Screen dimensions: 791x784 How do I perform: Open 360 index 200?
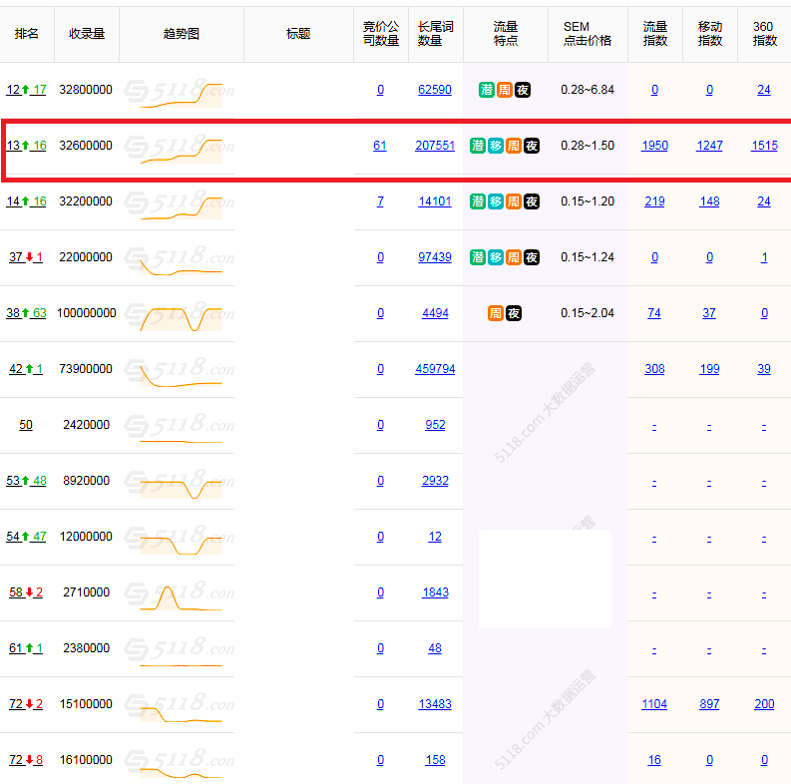(x=764, y=704)
